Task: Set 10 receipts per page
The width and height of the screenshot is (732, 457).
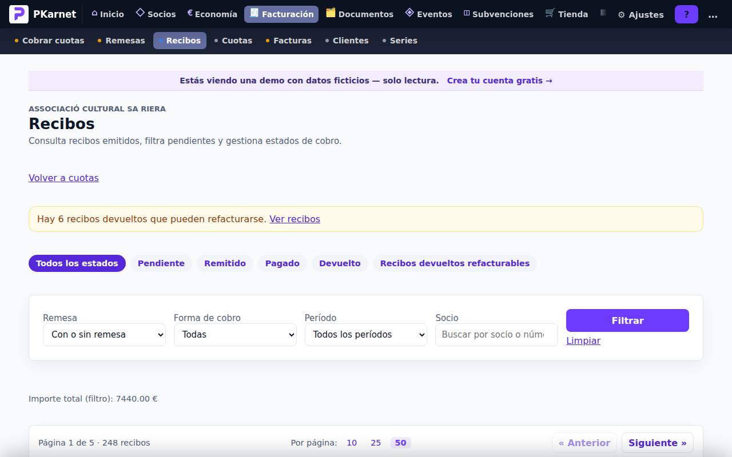Action: (352, 443)
